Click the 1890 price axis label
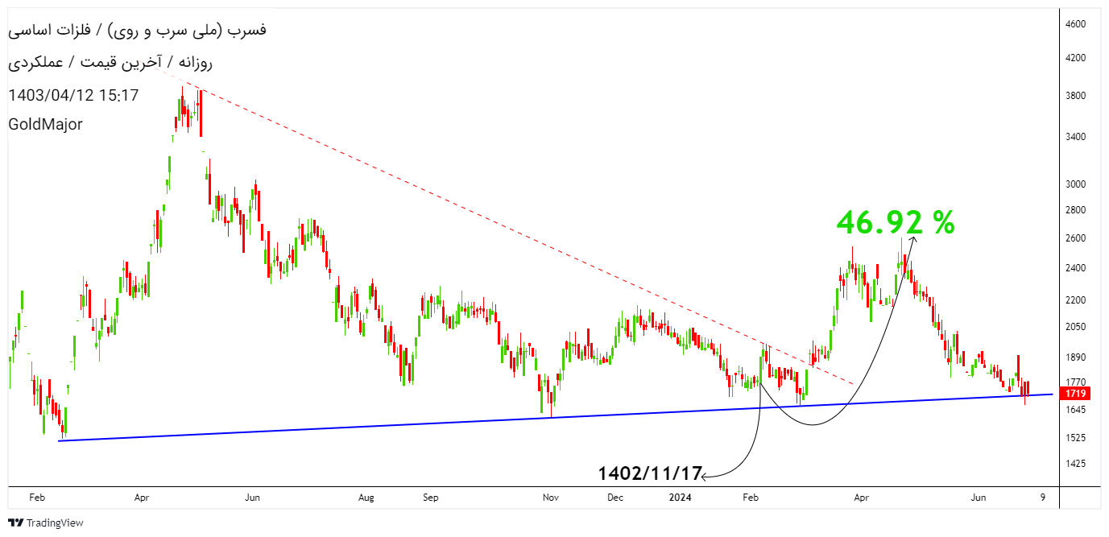The width and height of the screenshot is (1109, 537). pos(1076,357)
